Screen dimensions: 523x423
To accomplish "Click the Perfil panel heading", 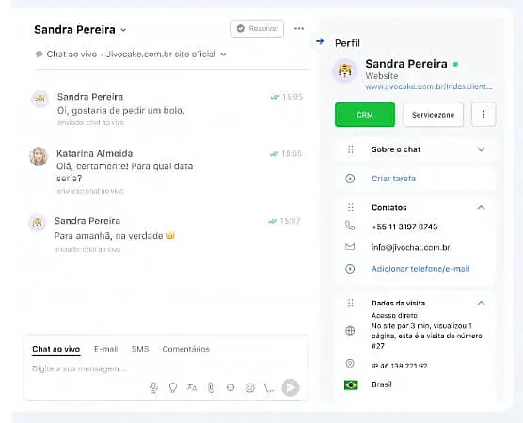I will click(347, 43).
